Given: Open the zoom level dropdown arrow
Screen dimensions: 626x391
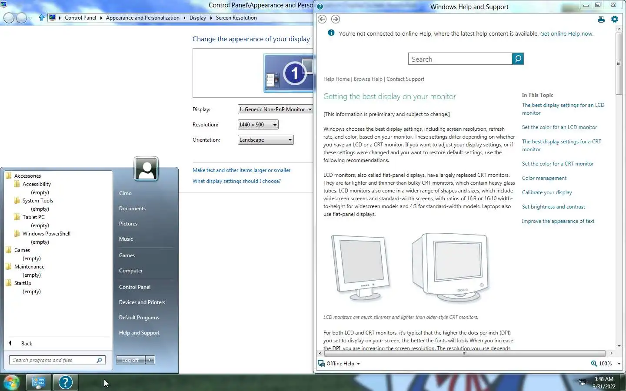Looking at the screenshot, I should tap(619, 364).
